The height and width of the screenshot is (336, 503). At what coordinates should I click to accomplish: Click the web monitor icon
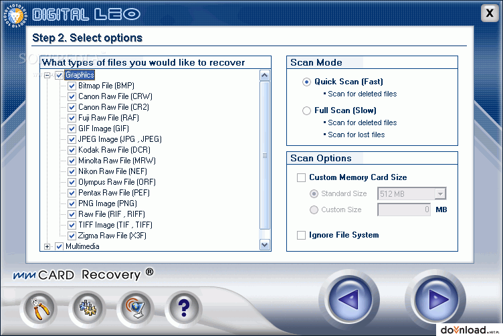point(135,309)
